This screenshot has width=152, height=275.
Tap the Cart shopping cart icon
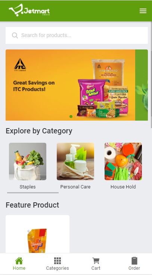coord(96,261)
